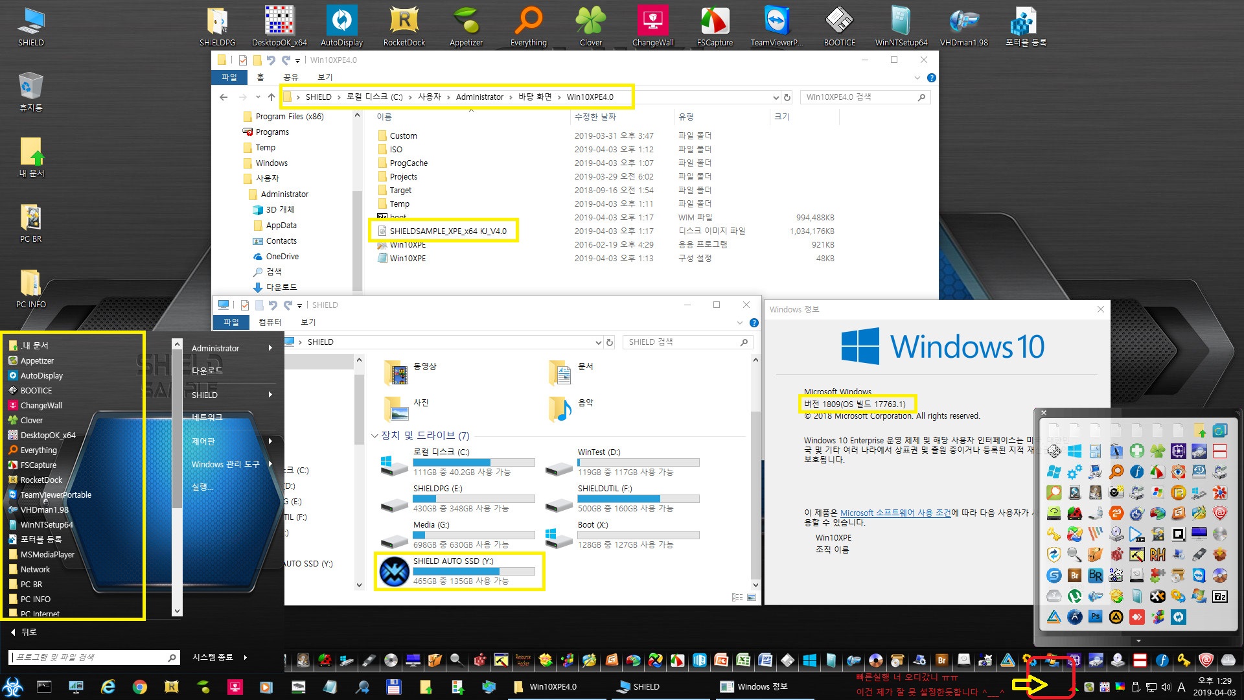Open Internet Explorer from the taskbar
Viewport: 1244px width, 700px height.
pos(108,687)
